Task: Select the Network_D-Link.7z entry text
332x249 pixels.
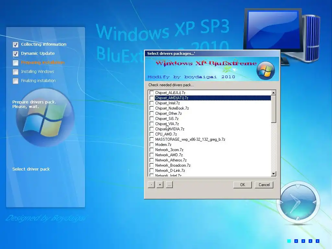Action: [170, 171]
